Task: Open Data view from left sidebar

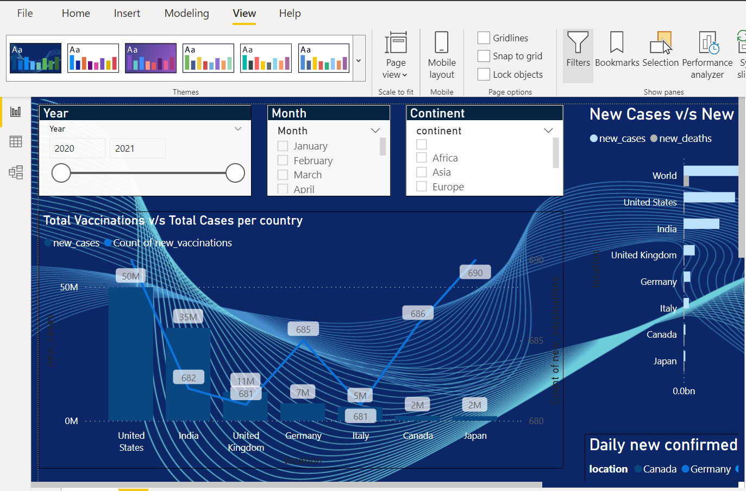Action: tap(15, 141)
